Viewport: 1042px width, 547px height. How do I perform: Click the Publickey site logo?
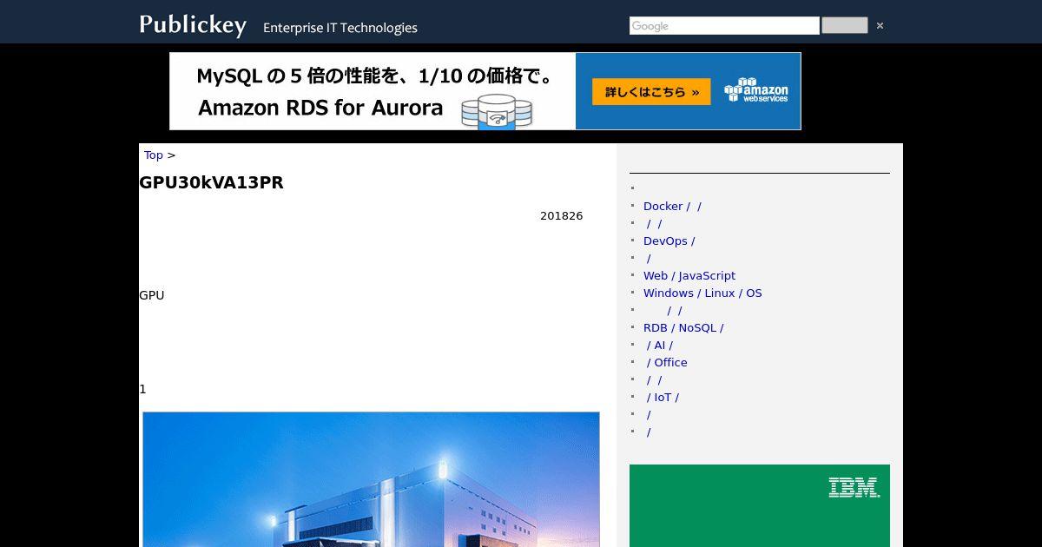[x=193, y=25]
